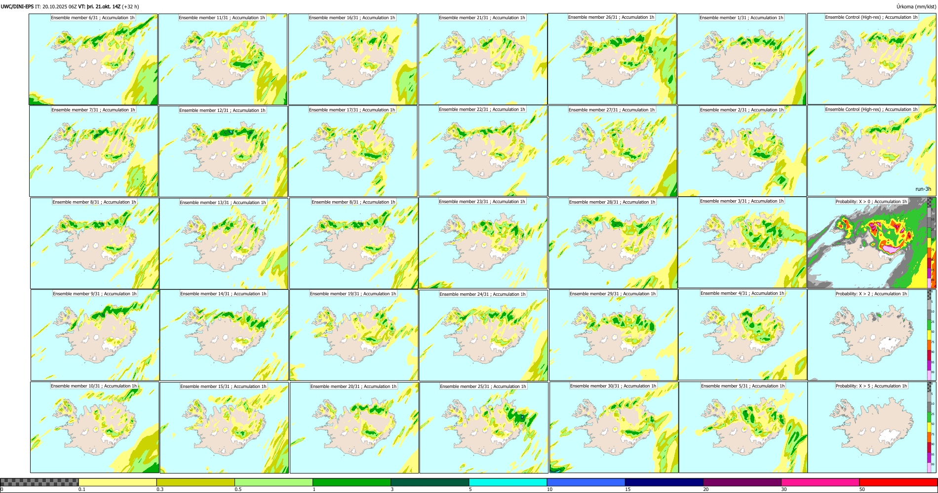Select the Ensemble member 25/31 map

(484, 428)
